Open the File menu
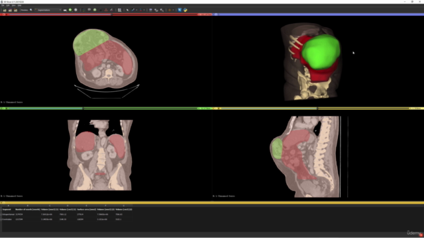 click(x=3, y=5)
